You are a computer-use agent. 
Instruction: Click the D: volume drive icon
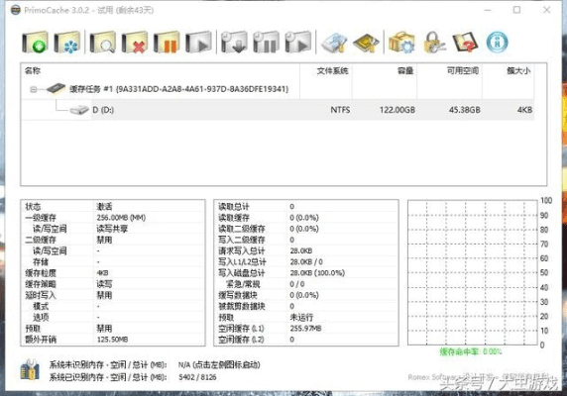(x=79, y=110)
